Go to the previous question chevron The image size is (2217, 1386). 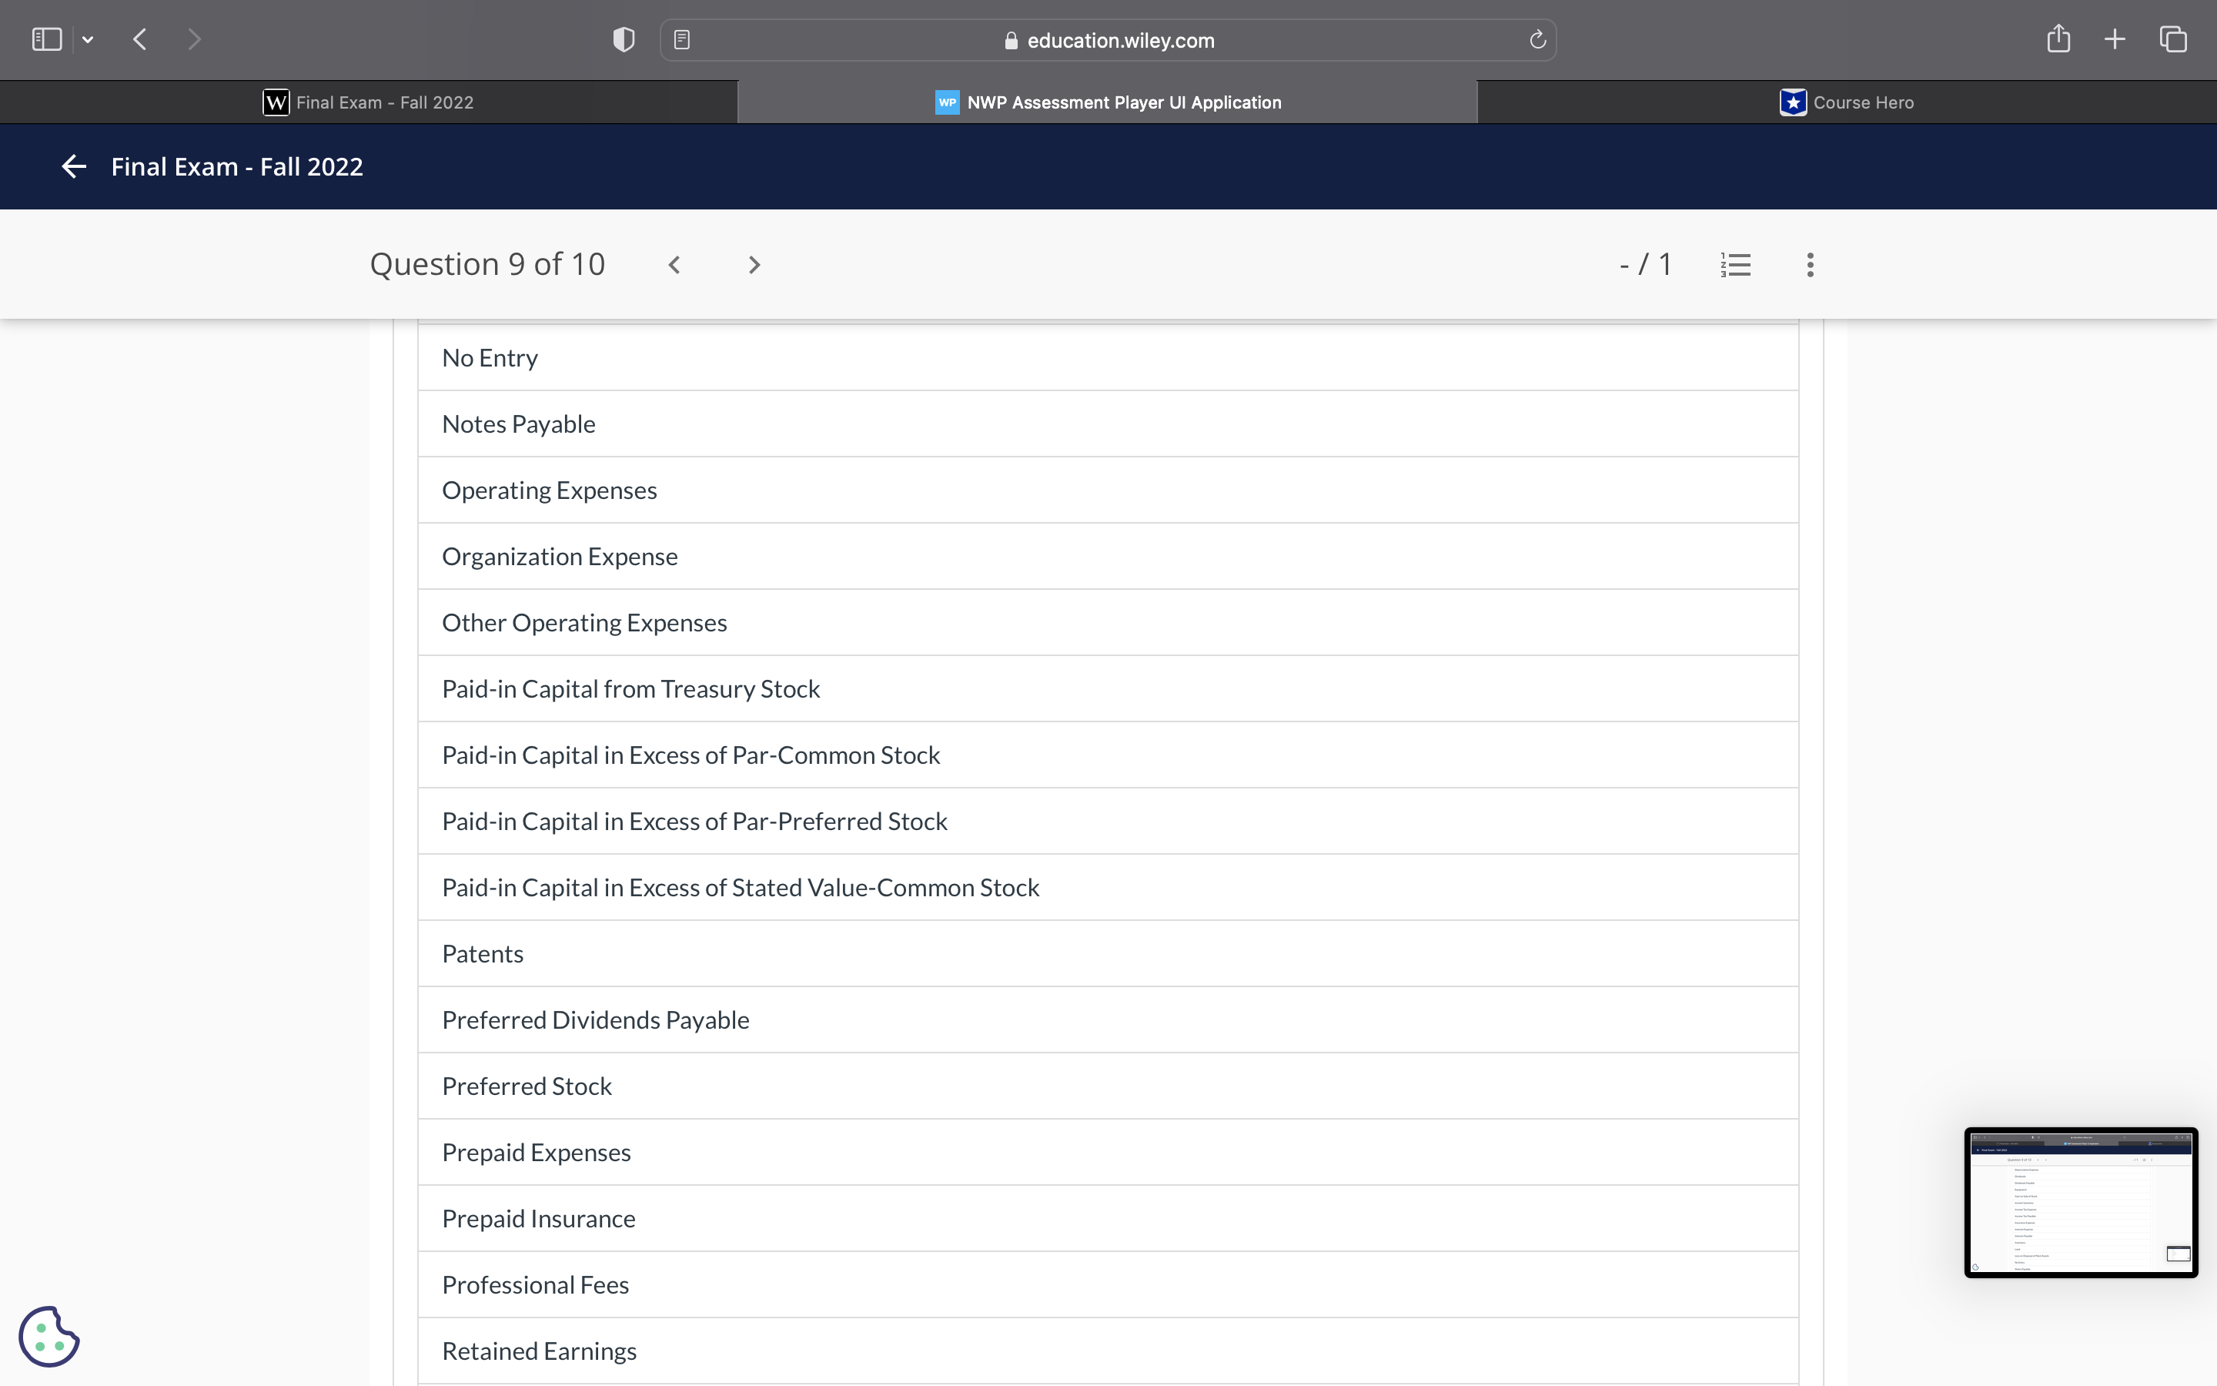[x=674, y=265]
